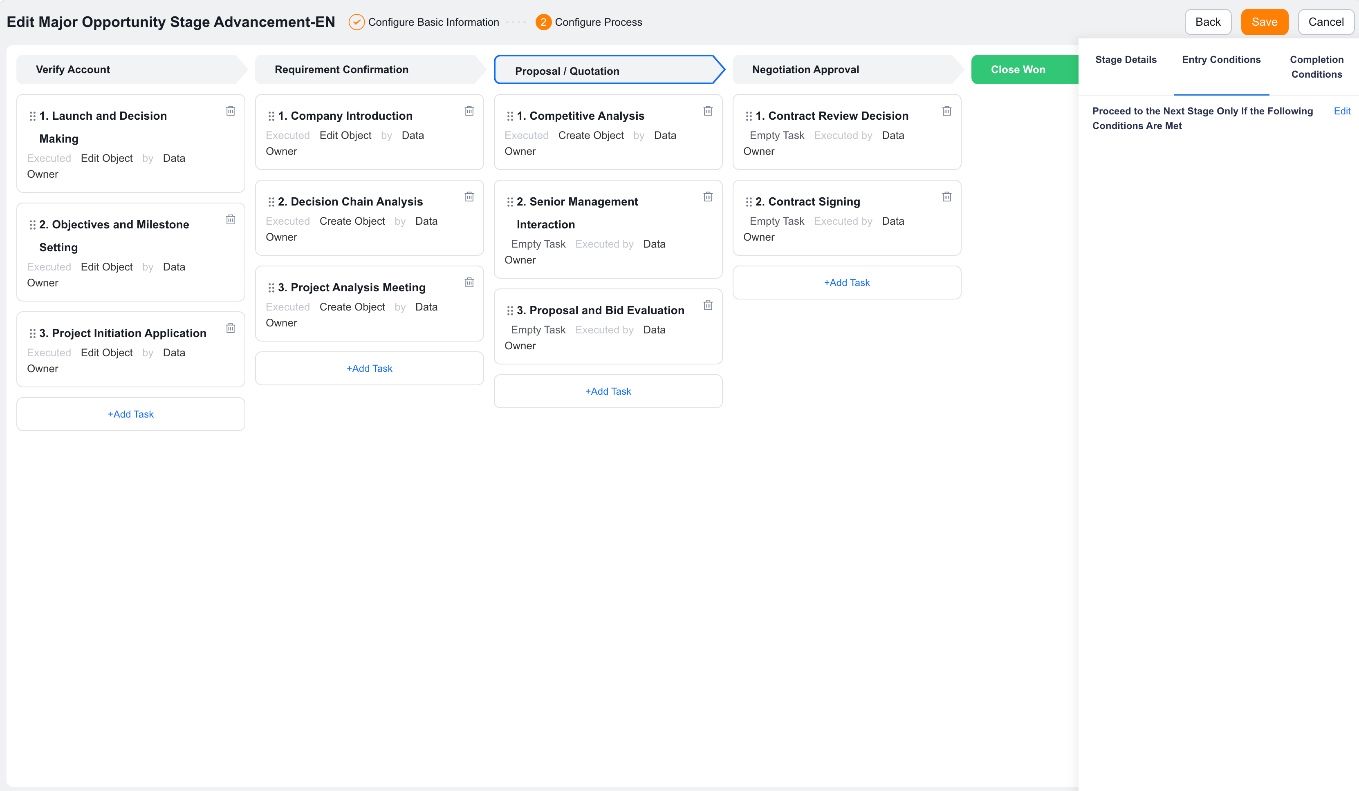Delete the Project Analysis Meeting task
This screenshot has width=1359, height=791.
pyautogui.click(x=469, y=282)
